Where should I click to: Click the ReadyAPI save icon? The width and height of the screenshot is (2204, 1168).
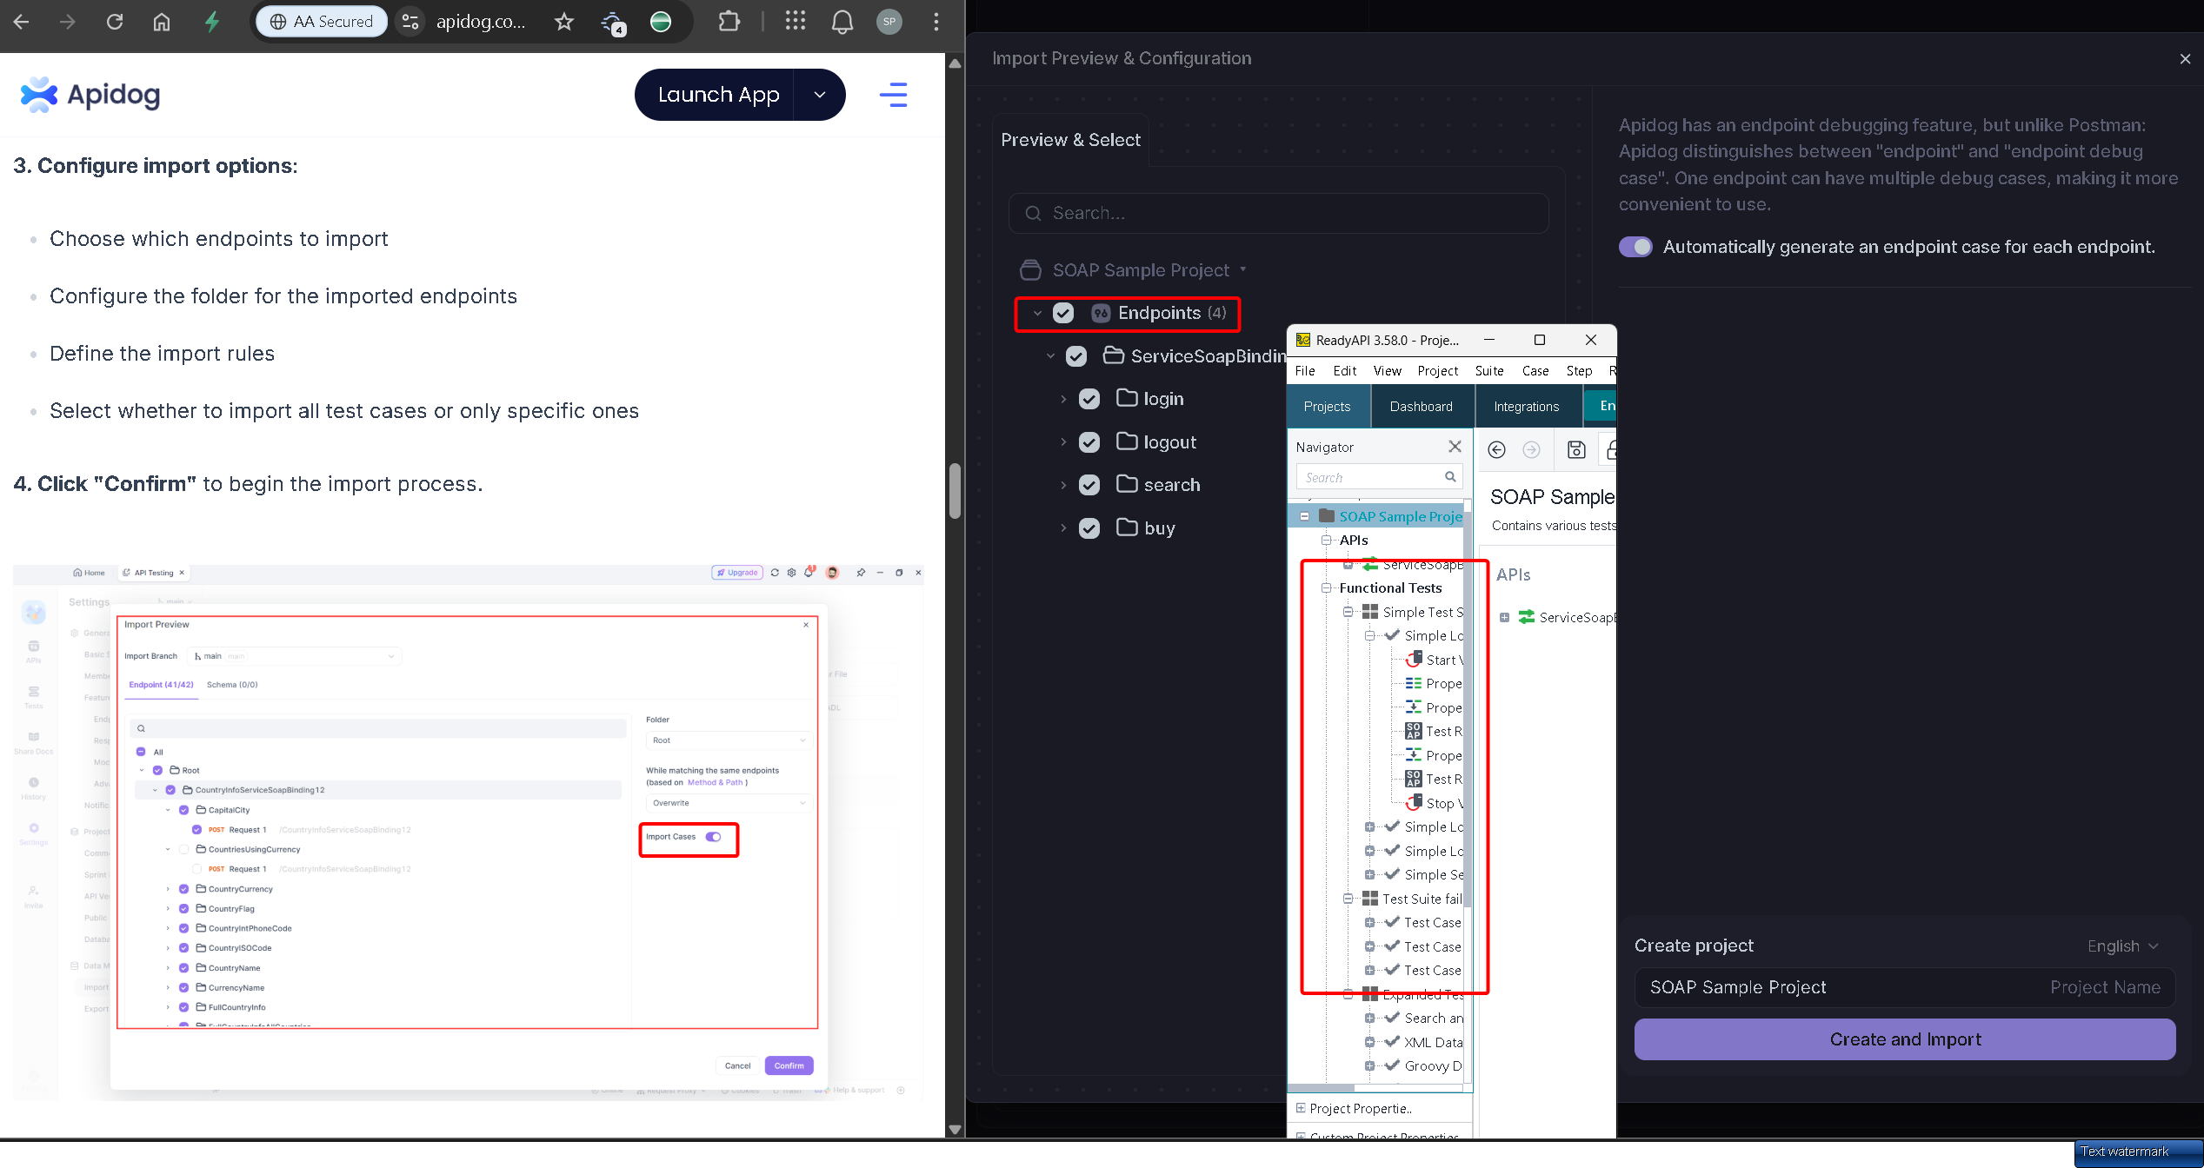1575,449
